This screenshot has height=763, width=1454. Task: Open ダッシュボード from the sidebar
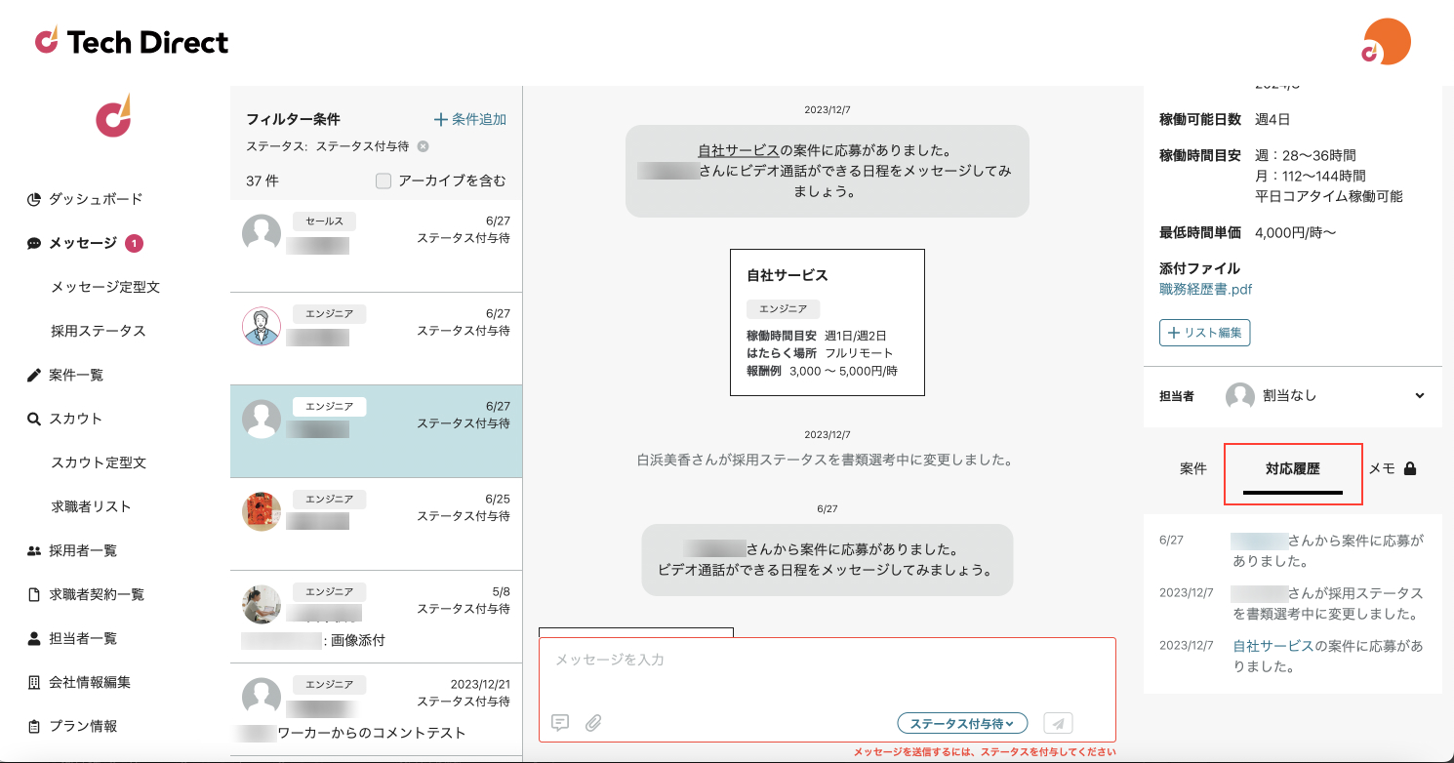[x=96, y=199]
